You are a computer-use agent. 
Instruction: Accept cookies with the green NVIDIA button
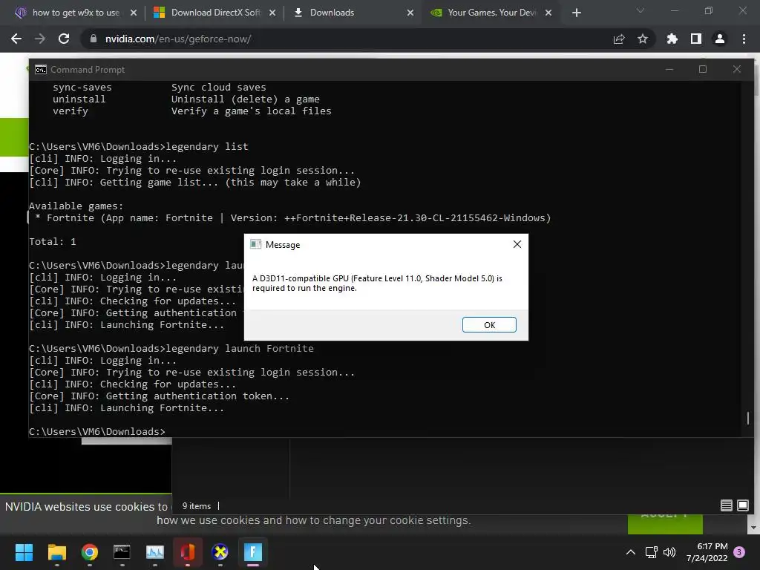pos(665,523)
